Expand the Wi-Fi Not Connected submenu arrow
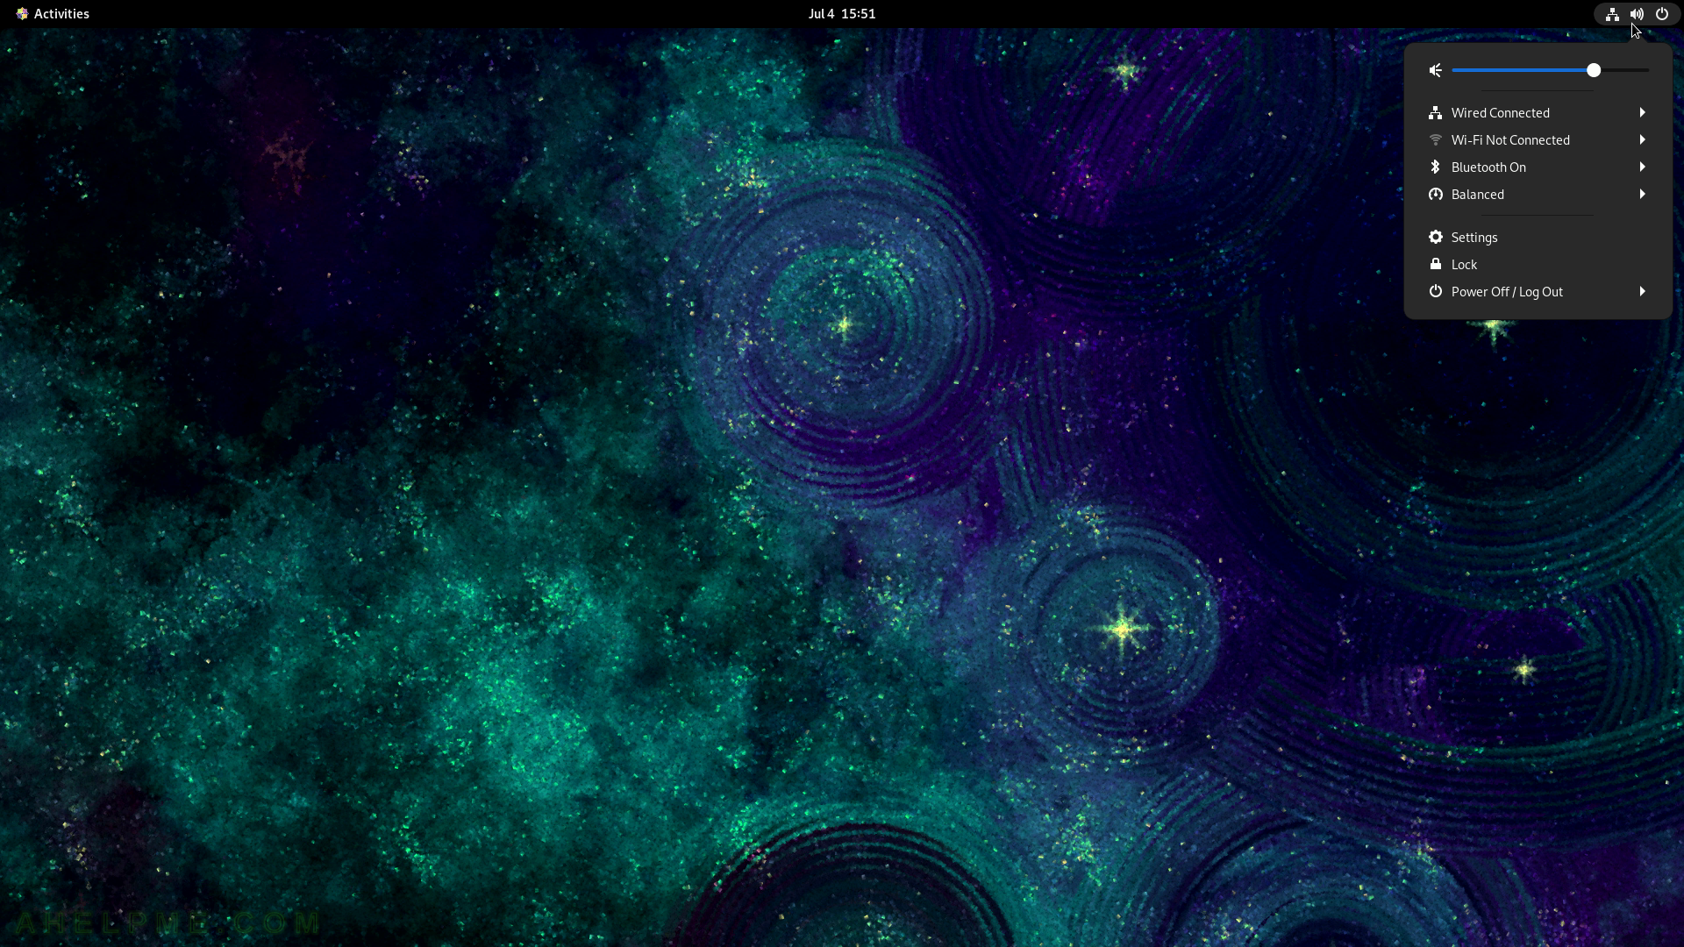The image size is (1684, 947). tap(1643, 140)
